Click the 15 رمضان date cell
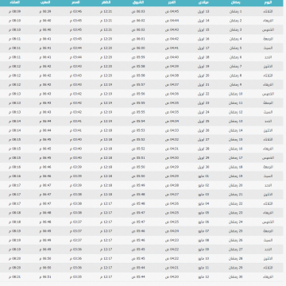 click(x=236, y=140)
